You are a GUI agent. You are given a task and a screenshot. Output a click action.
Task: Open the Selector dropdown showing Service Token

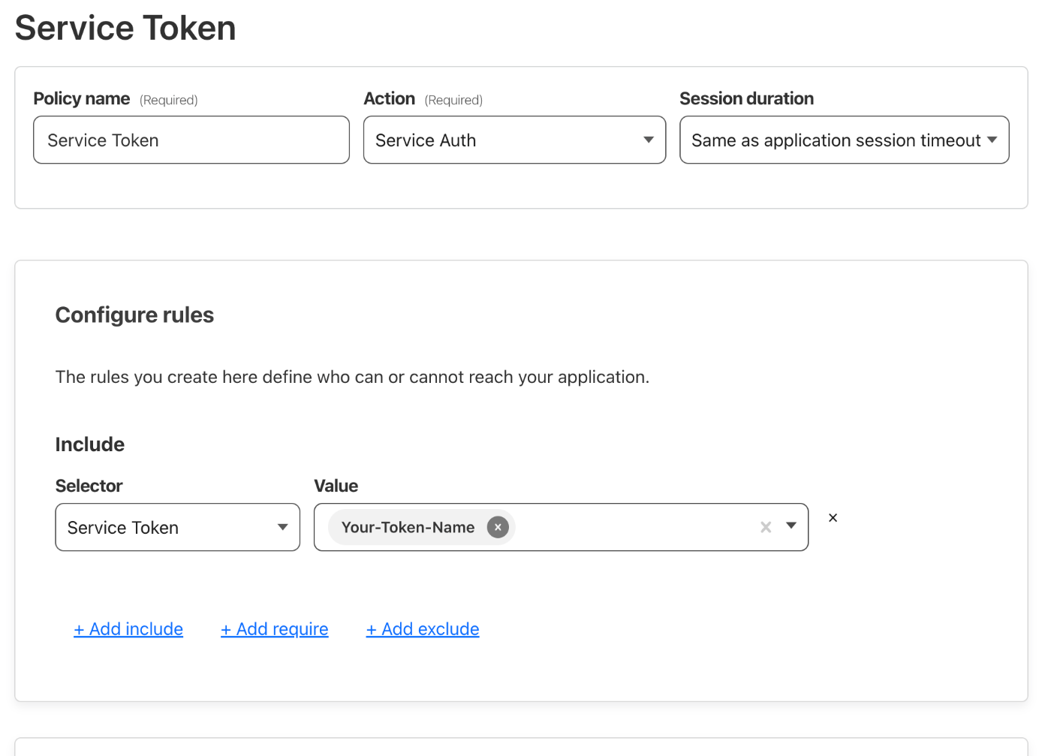tap(177, 527)
